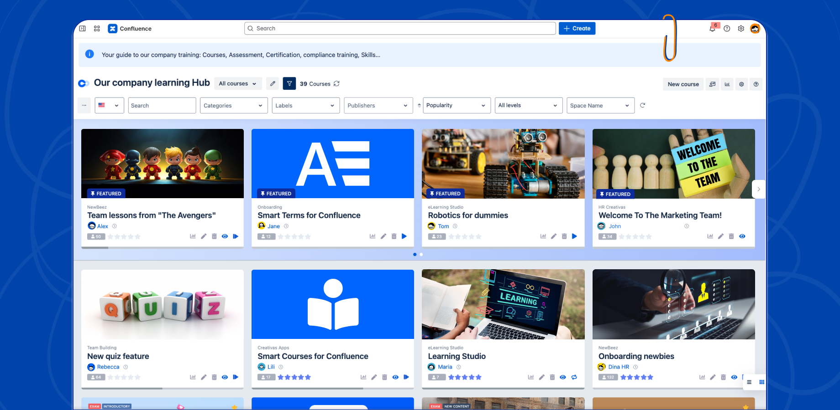The image size is (840, 410).
Task: Toggle visibility of Welcome To Marketing Team course
Action: tap(742, 236)
